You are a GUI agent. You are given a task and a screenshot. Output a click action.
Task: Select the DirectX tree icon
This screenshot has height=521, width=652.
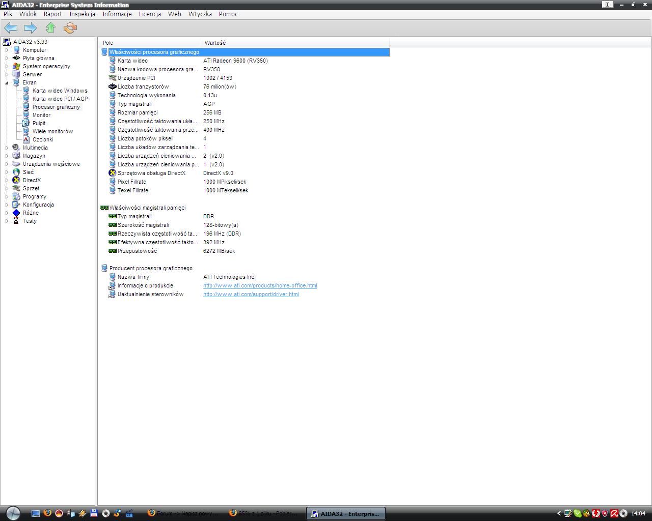[x=16, y=180]
